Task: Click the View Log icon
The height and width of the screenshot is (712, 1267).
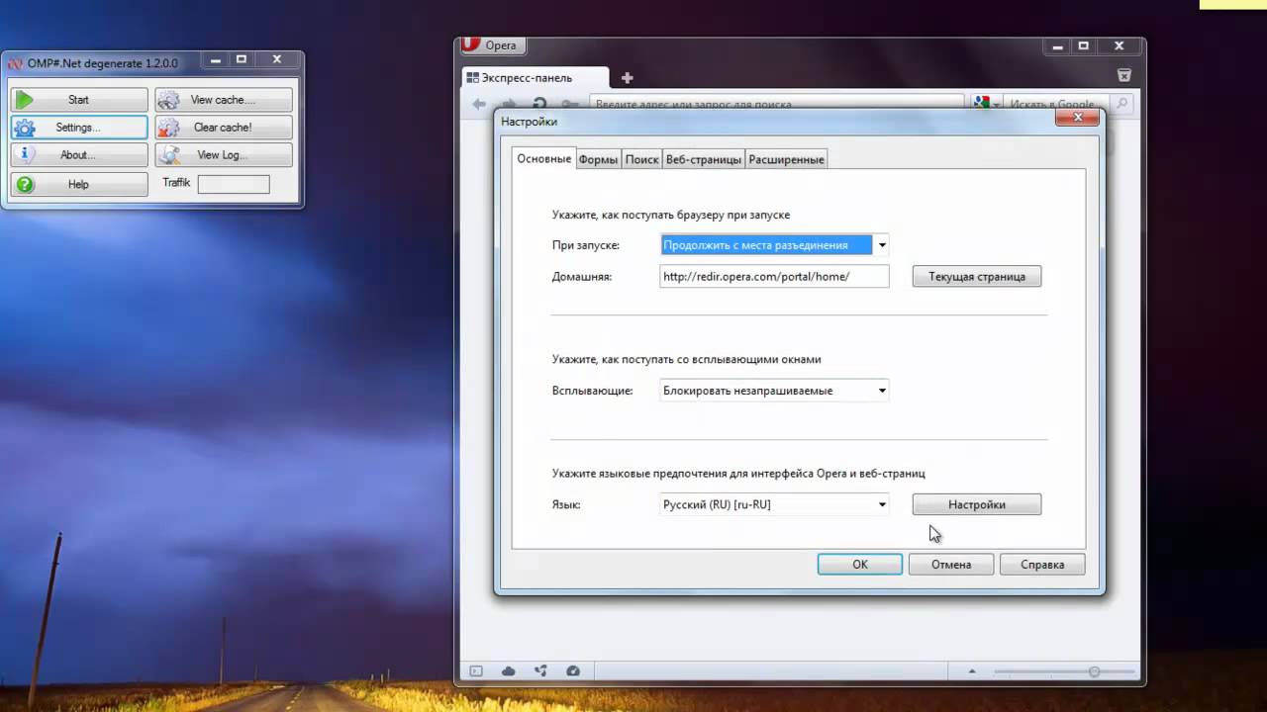Action: [x=170, y=155]
